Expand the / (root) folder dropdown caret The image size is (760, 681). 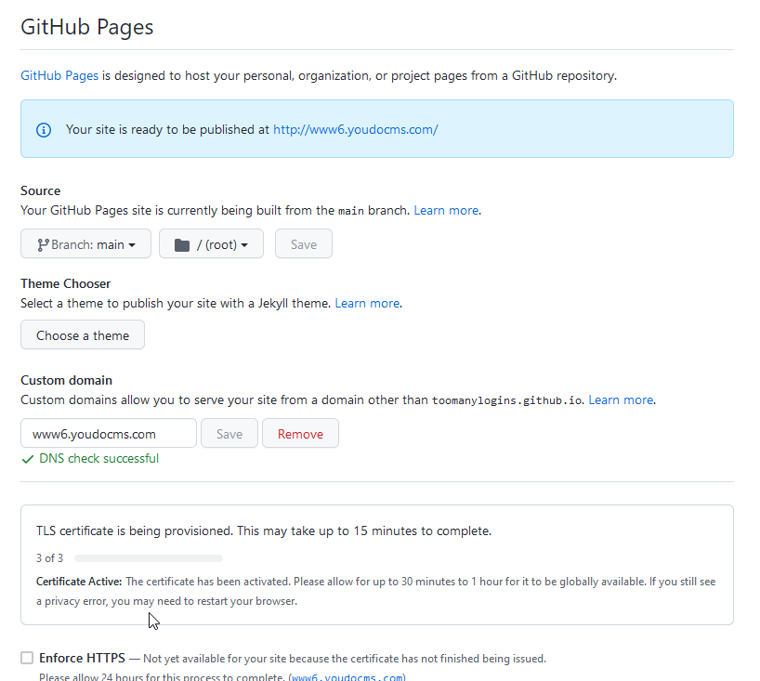244,245
